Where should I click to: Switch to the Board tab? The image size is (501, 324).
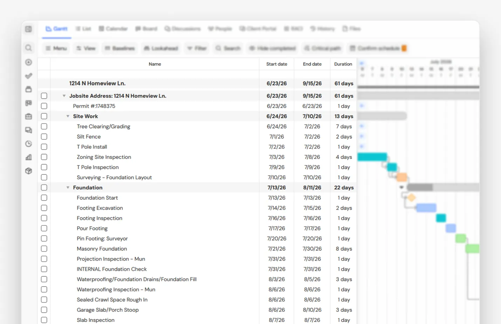coord(146,29)
